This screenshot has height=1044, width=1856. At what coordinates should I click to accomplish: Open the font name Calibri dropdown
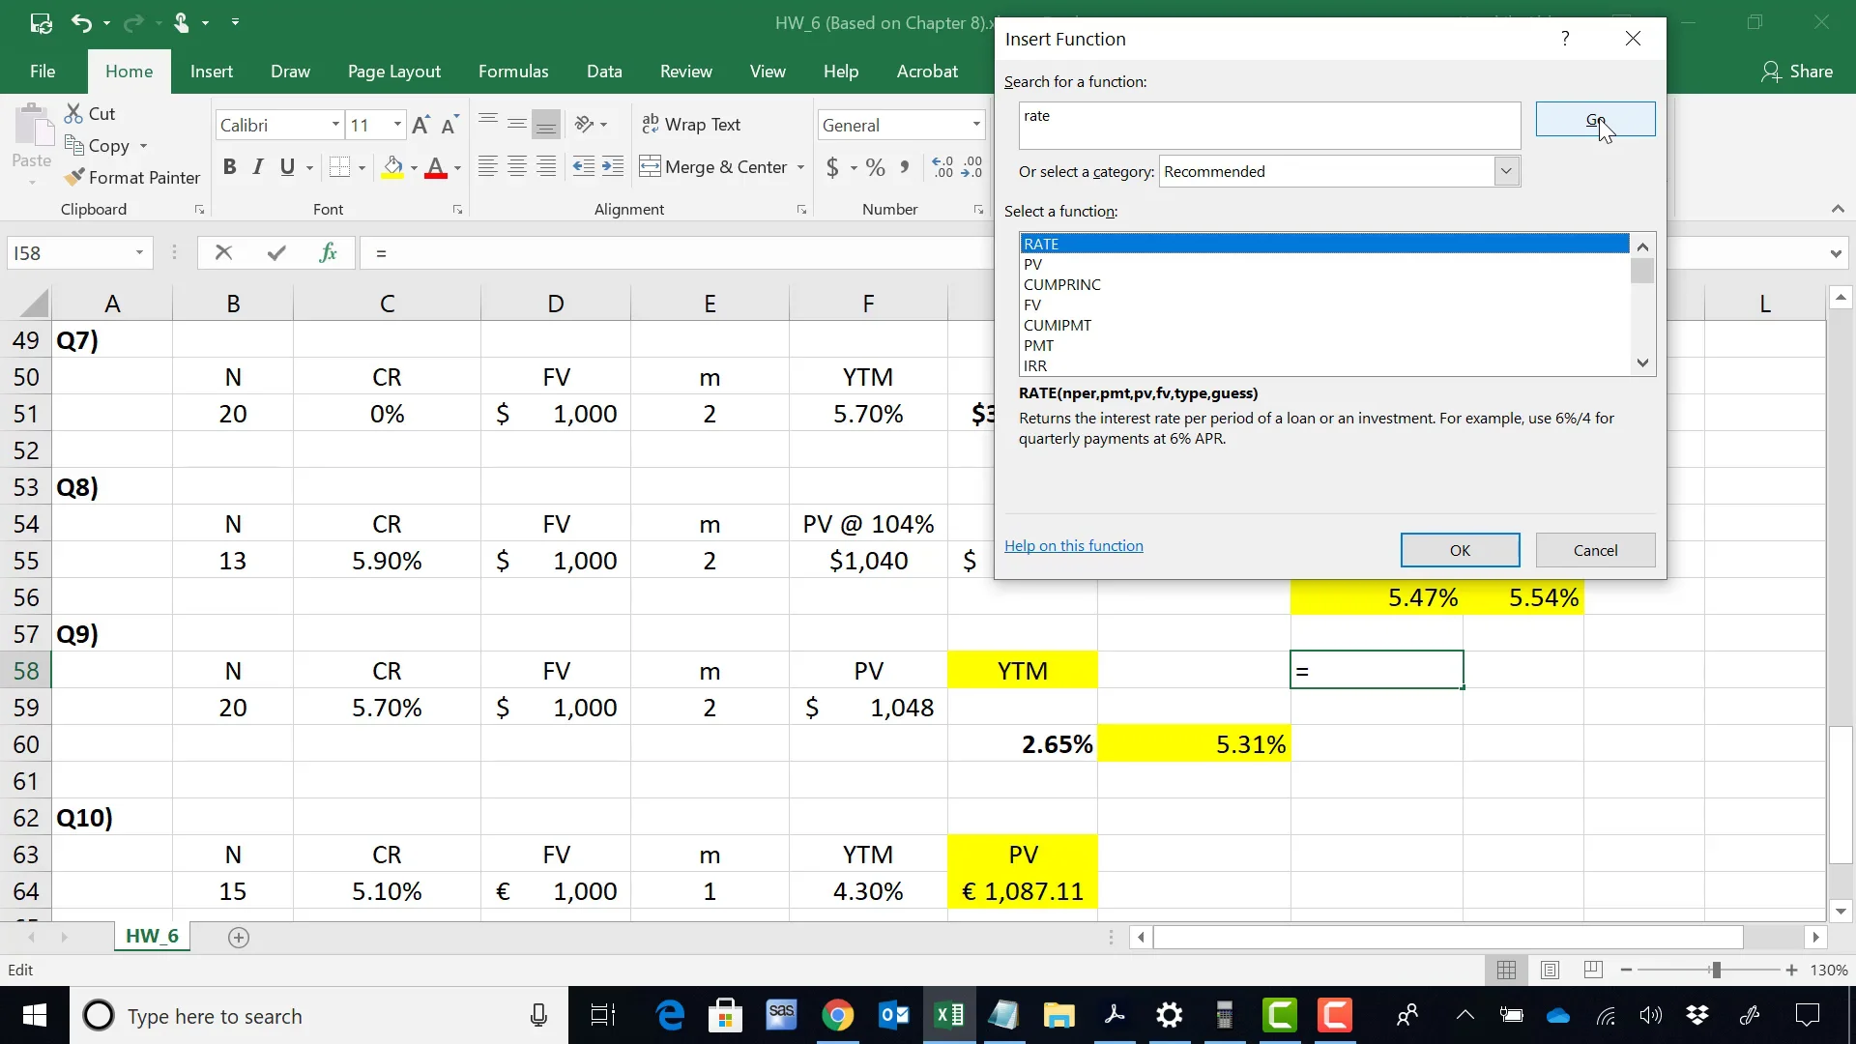point(335,125)
